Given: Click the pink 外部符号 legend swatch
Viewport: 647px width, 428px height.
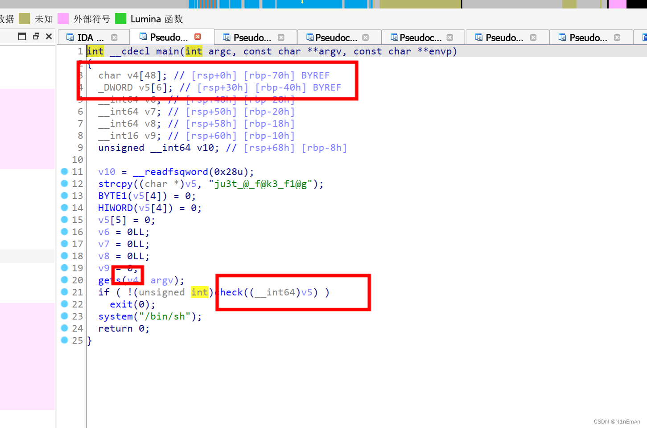Looking at the screenshot, I should (63, 19).
